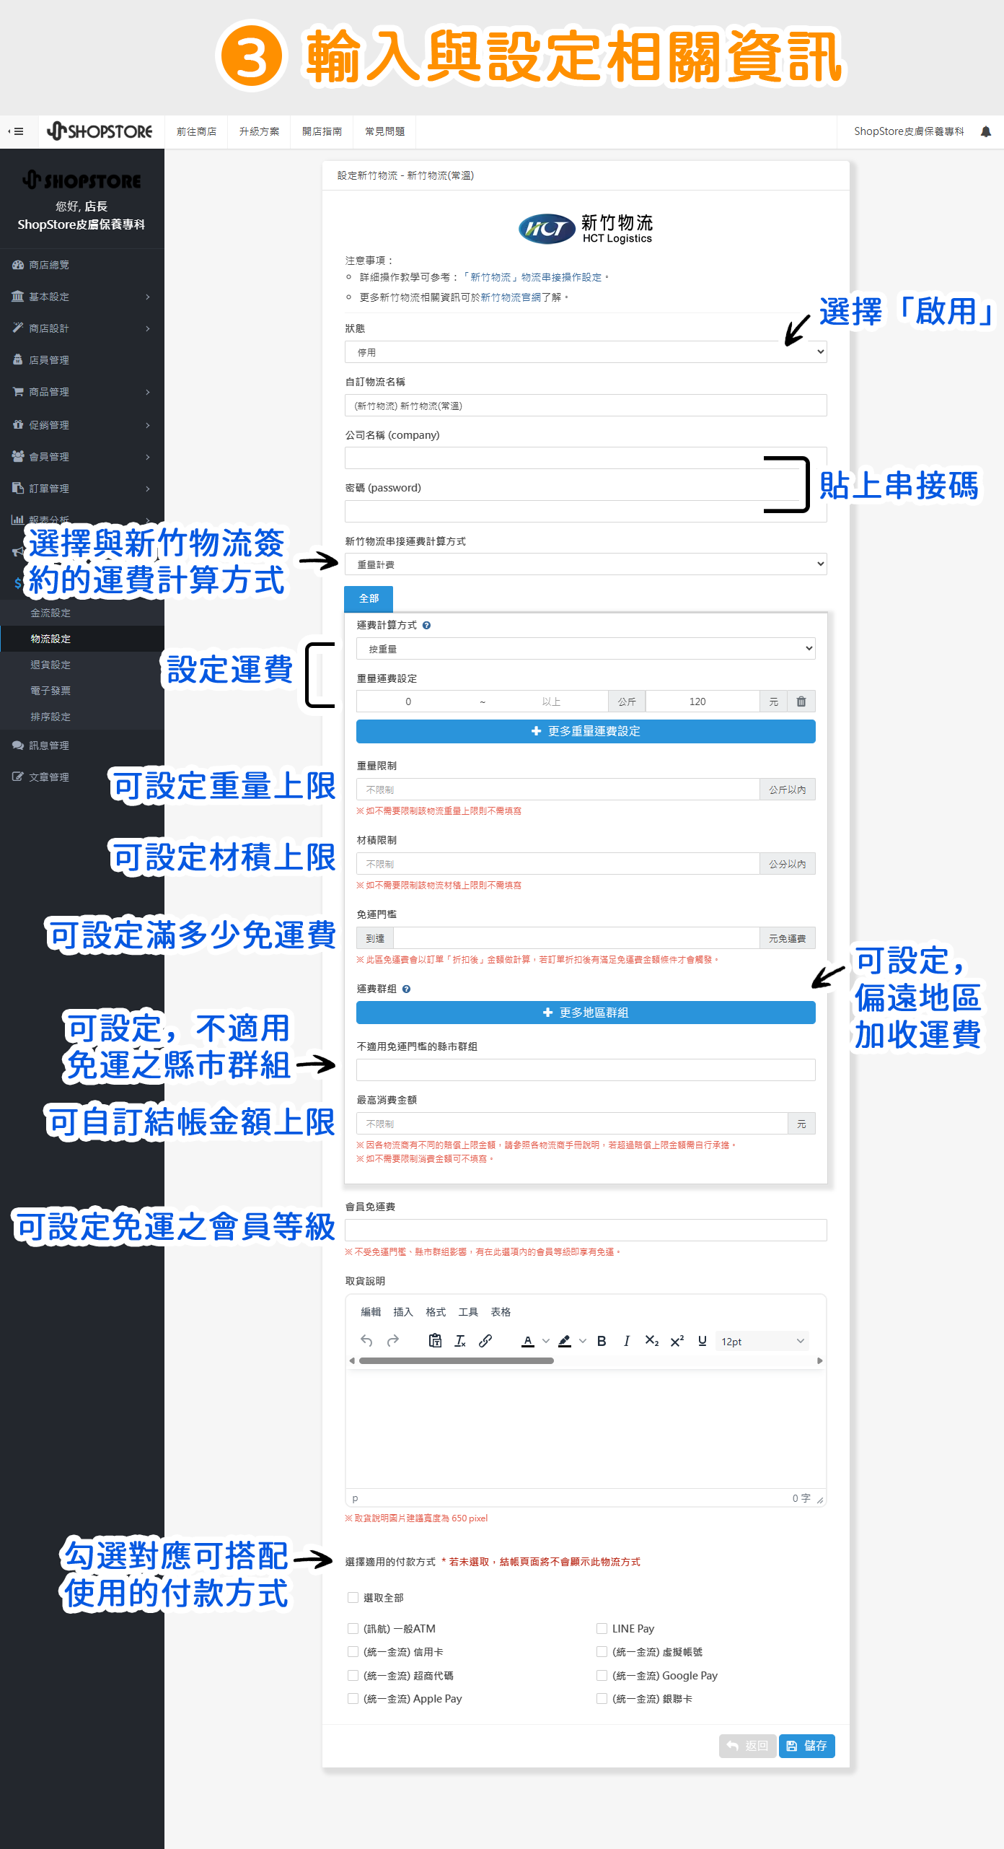Check the (統一金流) 超商代碼 option
This screenshot has height=1849, width=1004.
point(353,1675)
